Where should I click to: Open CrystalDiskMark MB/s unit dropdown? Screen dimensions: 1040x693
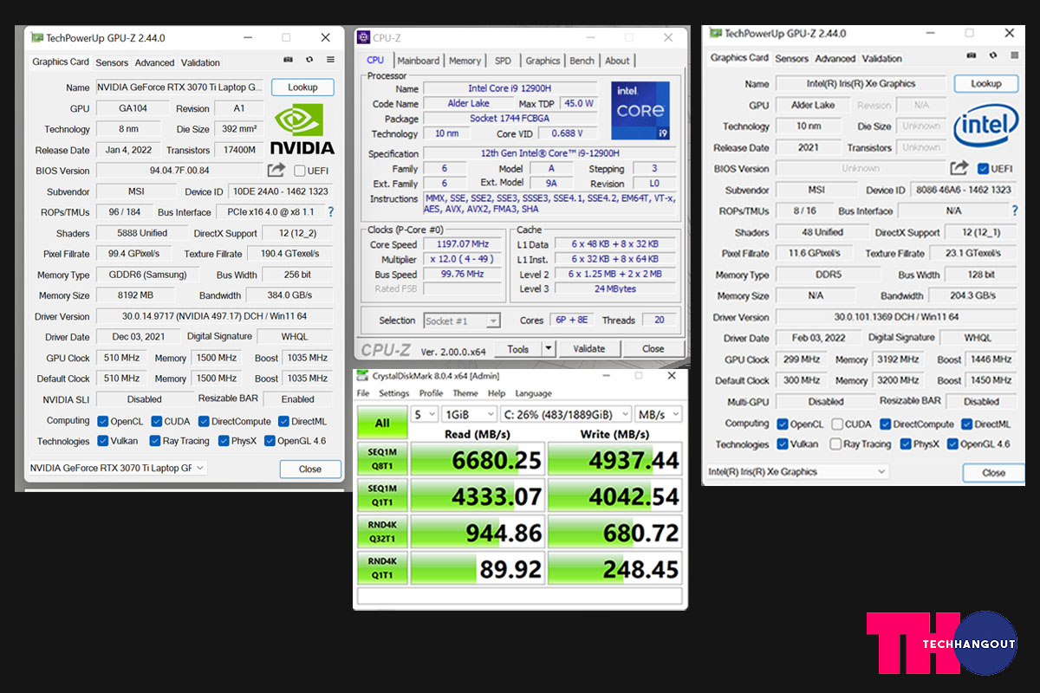[x=658, y=414]
